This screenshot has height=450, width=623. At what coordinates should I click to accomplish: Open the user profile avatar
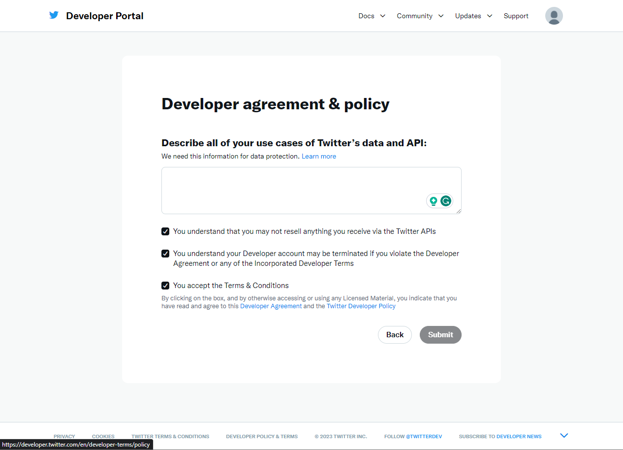(554, 16)
